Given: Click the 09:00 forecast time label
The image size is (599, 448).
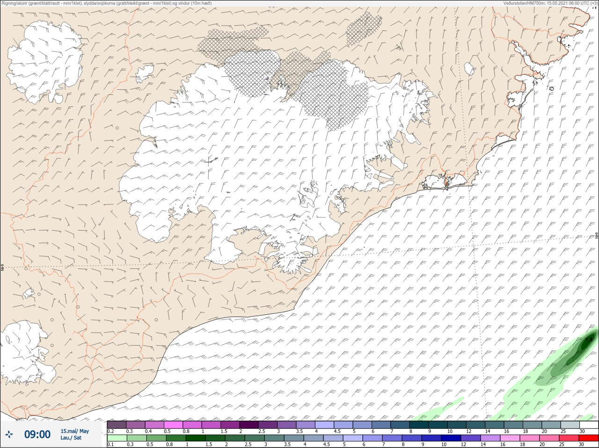Looking at the screenshot, I should (x=37, y=434).
